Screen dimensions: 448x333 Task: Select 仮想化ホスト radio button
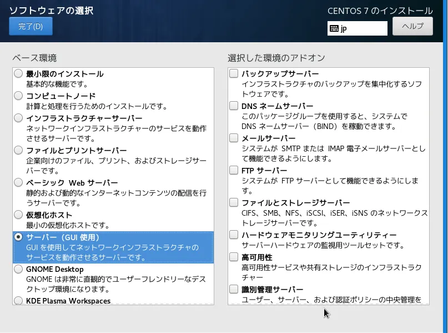coord(18,215)
